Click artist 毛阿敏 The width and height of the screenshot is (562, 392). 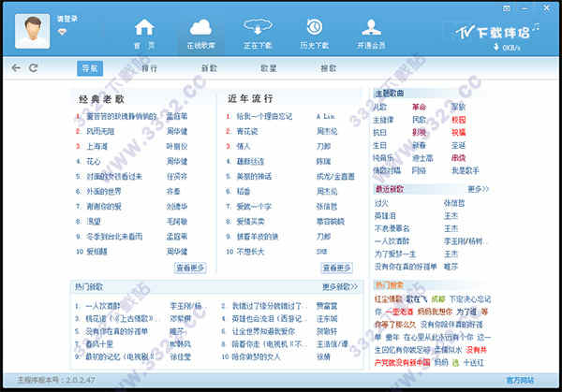[x=177, y=222]
